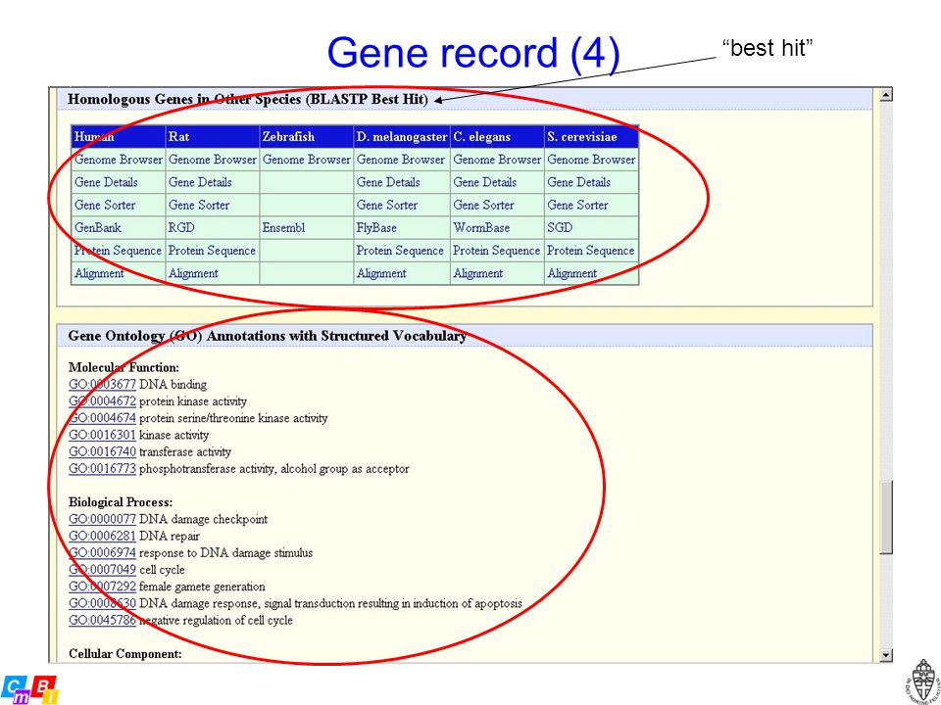Open GO:0004674 serine/threonine kinase term

(102, 418)
